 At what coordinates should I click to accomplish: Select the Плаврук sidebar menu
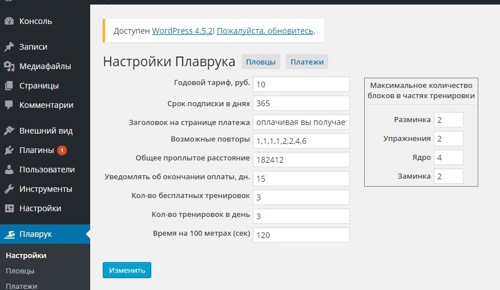(45, 234)
